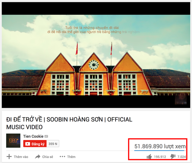Click the Thêm vào label

pyautogui.click(x=21, y=157)
